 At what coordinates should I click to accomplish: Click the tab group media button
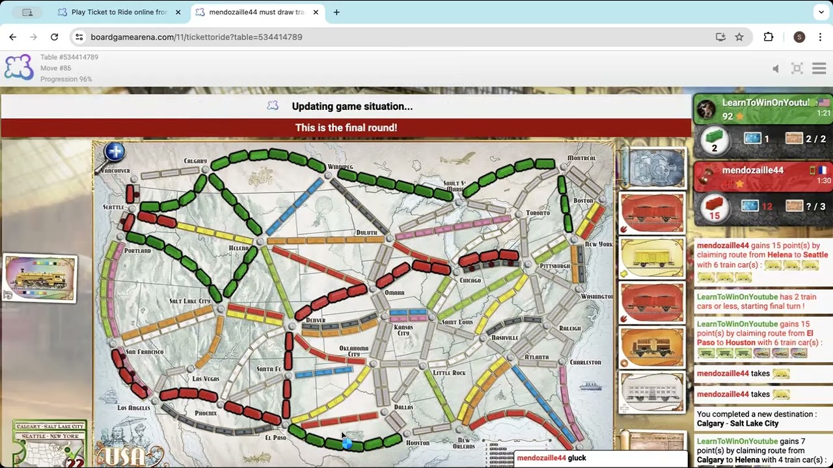pyautogui.click(x=27, y=12)
